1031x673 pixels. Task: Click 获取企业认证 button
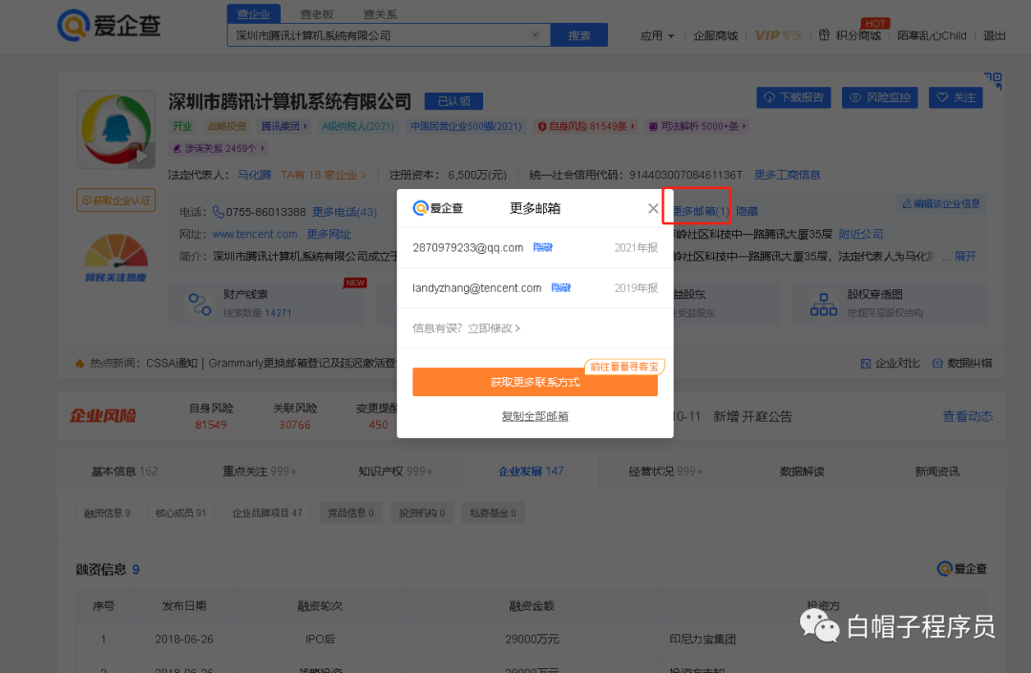pyautogui.click(x=116, y=200)
